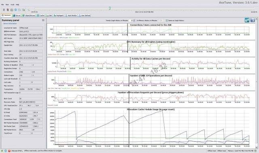Click the scrollbar down arrow at graphs' right edge

click(256, 147)
